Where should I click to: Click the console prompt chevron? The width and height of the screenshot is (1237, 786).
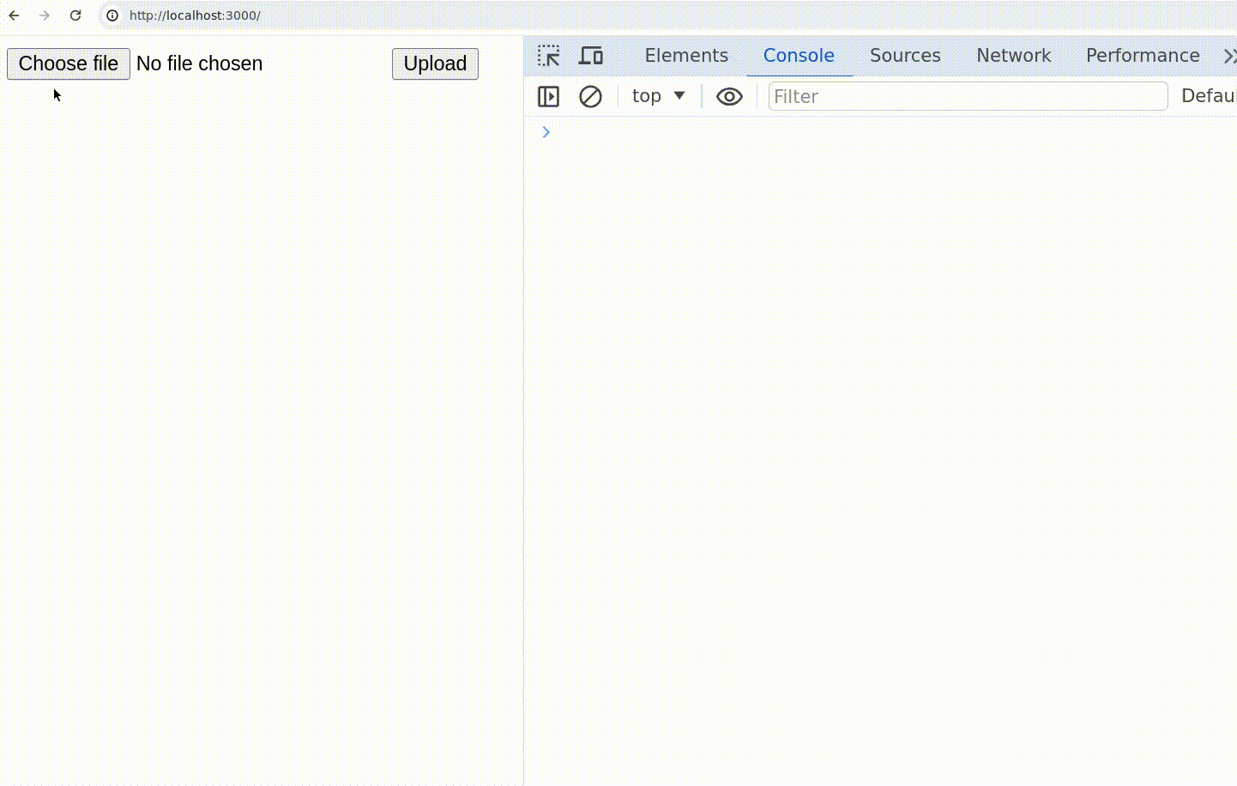tap(546, 132)
